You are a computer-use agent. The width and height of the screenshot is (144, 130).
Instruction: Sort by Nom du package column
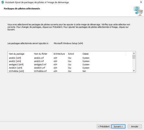20,54
